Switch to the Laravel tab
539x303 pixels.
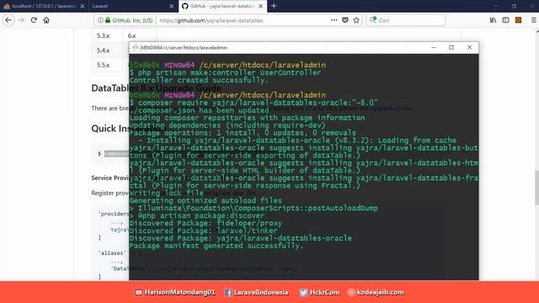[x=133, y=6]
